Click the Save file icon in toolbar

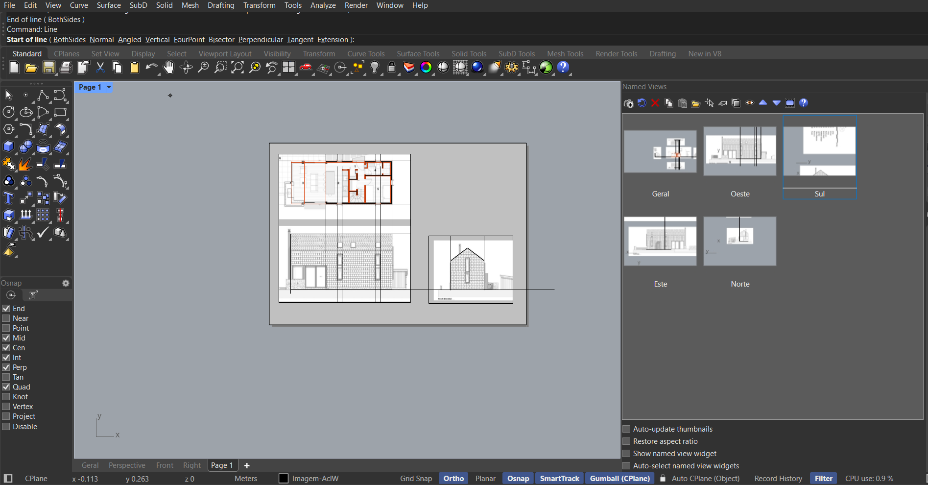point(48,68)
